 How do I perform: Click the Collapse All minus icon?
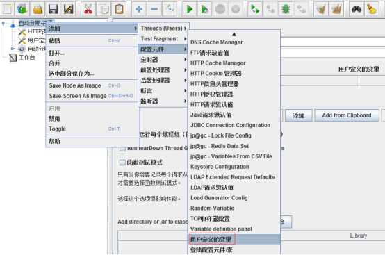point(154,9)
